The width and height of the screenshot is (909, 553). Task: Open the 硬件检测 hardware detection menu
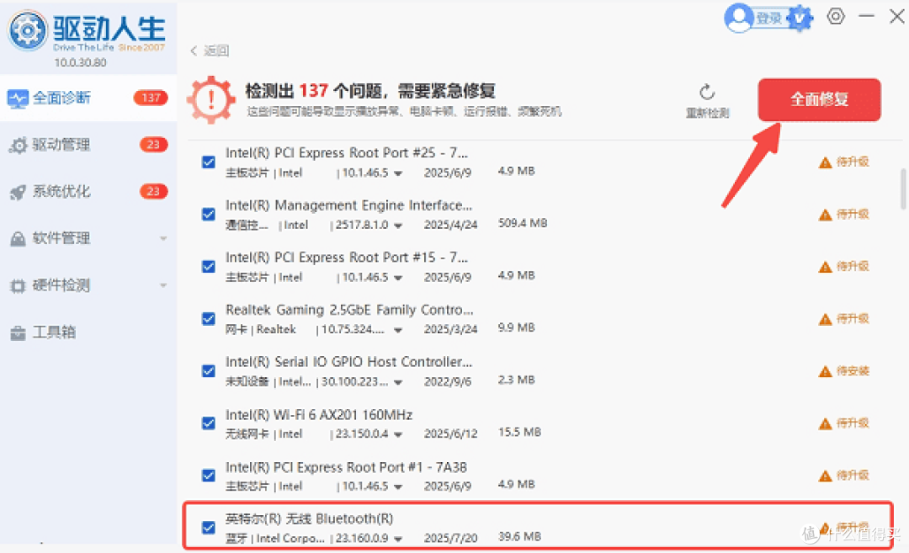click(88, 285)
